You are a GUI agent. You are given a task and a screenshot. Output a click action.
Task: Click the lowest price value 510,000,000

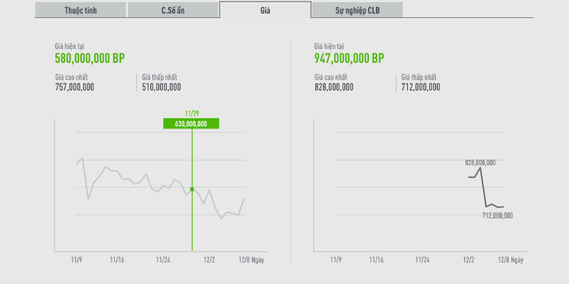tap(161, 87)
